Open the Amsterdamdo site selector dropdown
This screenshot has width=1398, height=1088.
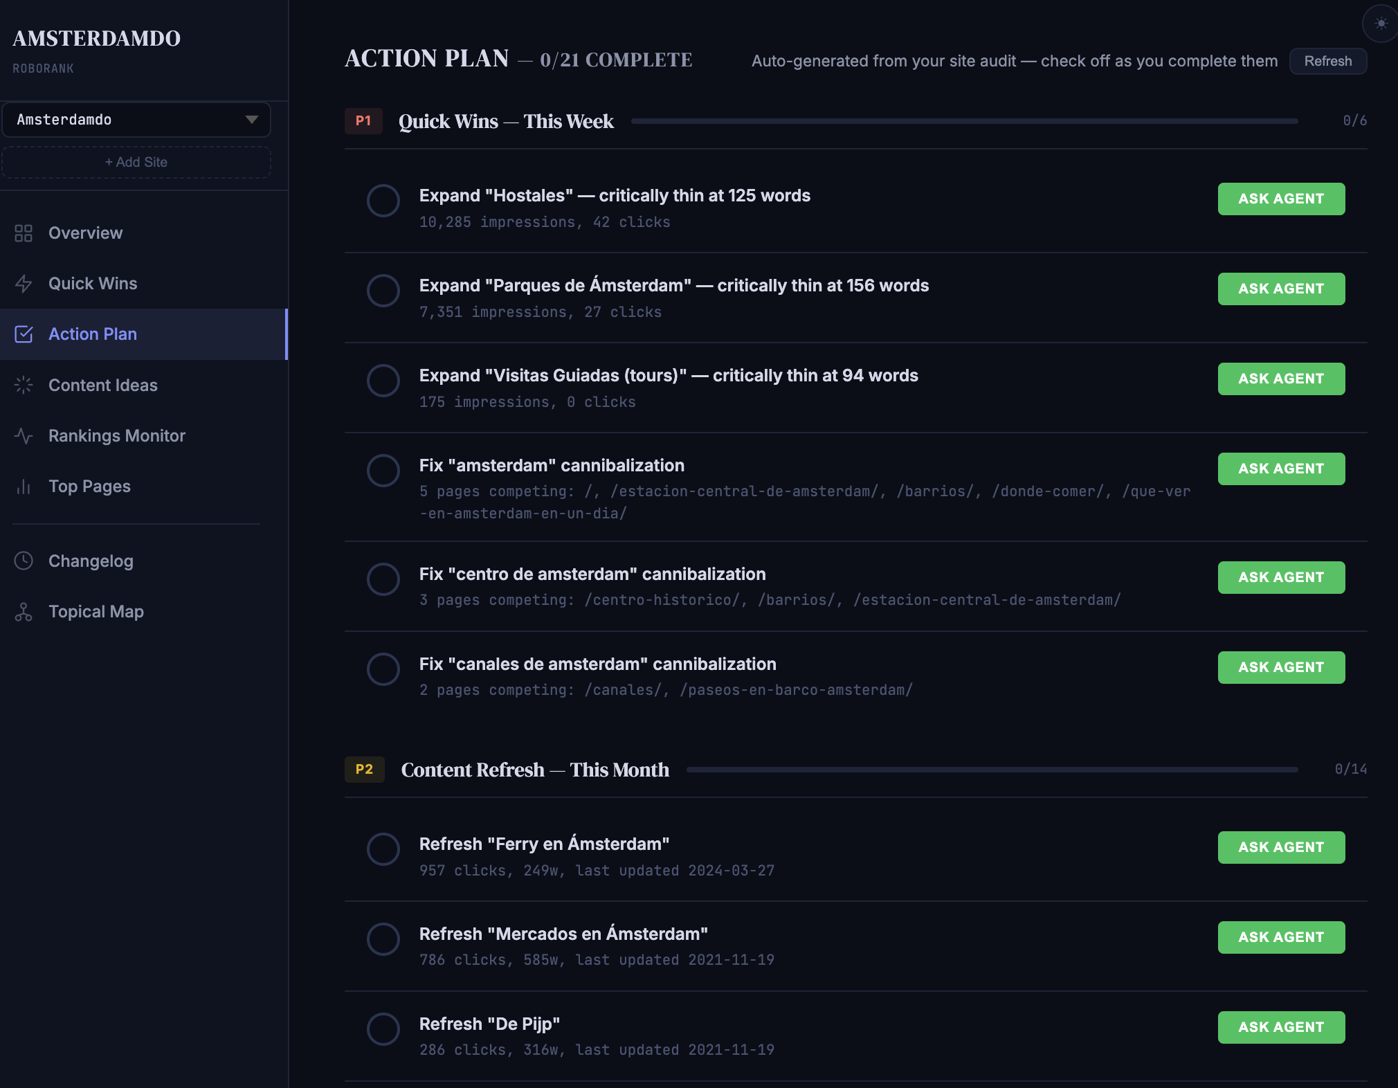(x=136, y=120)
